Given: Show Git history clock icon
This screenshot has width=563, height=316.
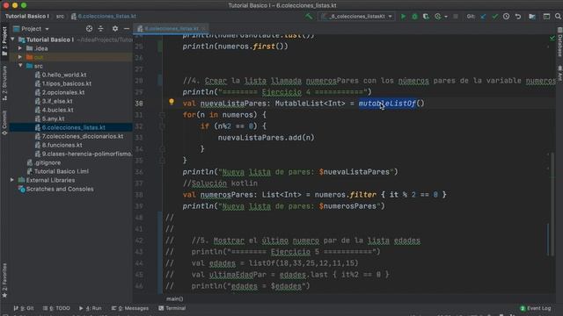Looking at the screenshot, I should (506, 17).
